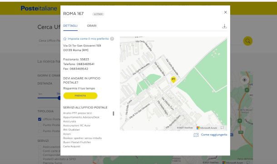Toggle the second Punto Poste checkbox
The image size is (277, 164).
(40, 131)
